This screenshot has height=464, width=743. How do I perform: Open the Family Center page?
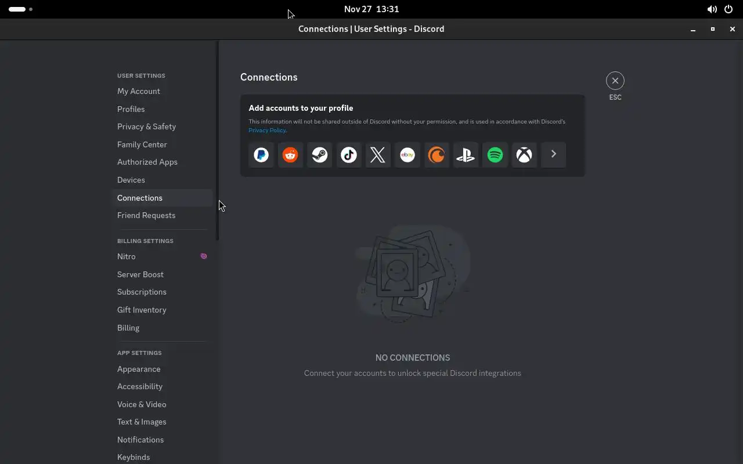point(162,144)
